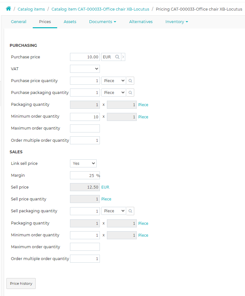Viewport: 245px width, 296px height.
Task: Open the Assets tab
Action: point(70,22)
